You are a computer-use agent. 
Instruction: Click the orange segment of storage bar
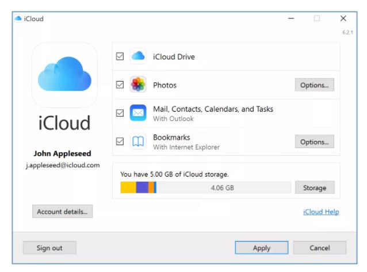[x=151, y=187]
